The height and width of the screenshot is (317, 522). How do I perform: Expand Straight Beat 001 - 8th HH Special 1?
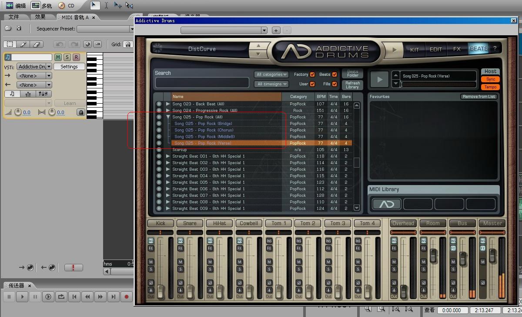pyautogui.click(x=168, y=156)
